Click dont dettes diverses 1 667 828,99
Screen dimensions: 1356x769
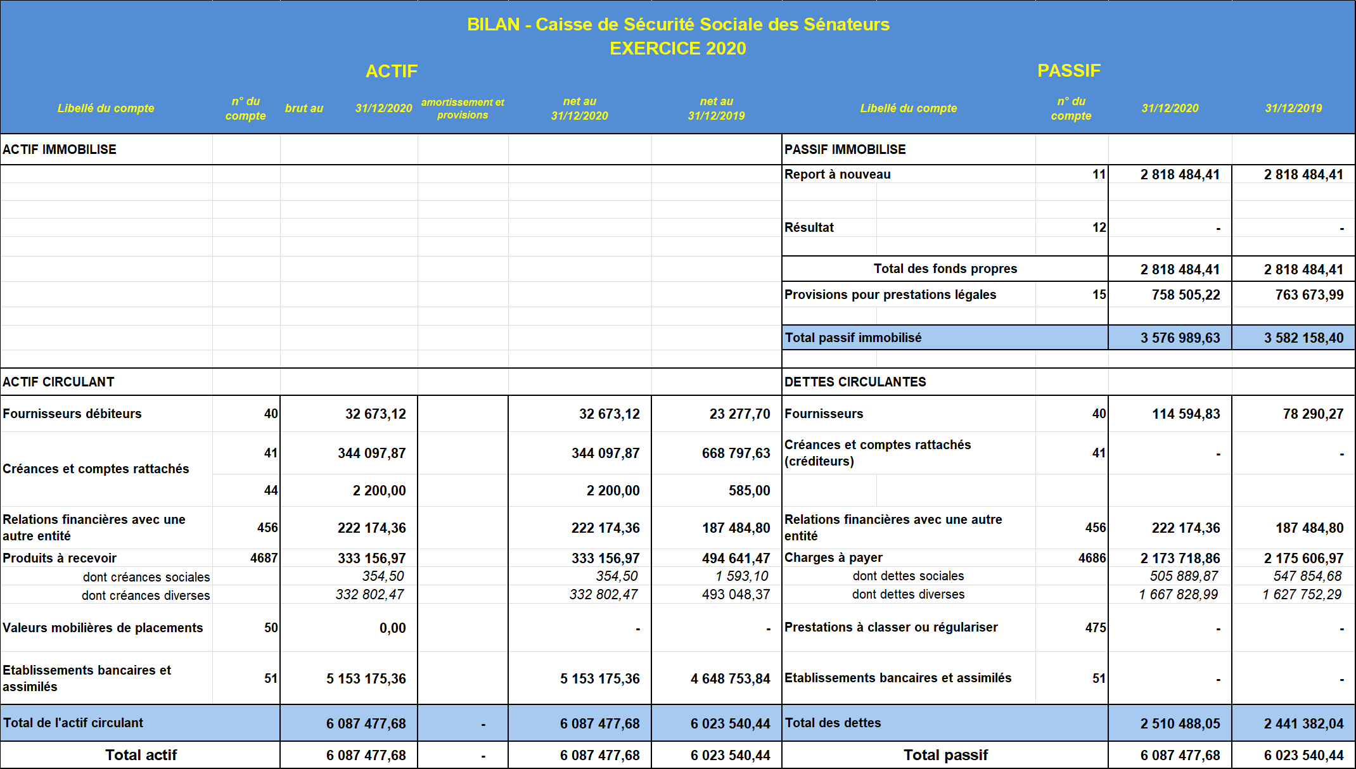pyautogui.click(x=1177, y=594)
